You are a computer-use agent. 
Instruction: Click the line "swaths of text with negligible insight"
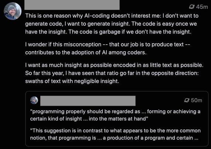72,81
